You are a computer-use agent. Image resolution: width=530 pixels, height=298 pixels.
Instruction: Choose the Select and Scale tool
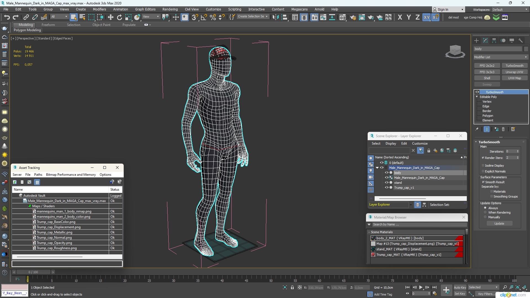click(128, 17)
